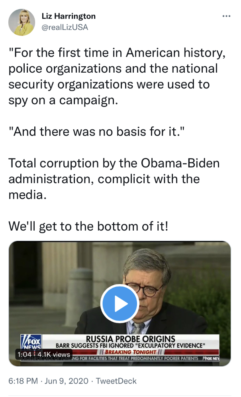Open the Liz Harrington display name link

click(69, 16)
